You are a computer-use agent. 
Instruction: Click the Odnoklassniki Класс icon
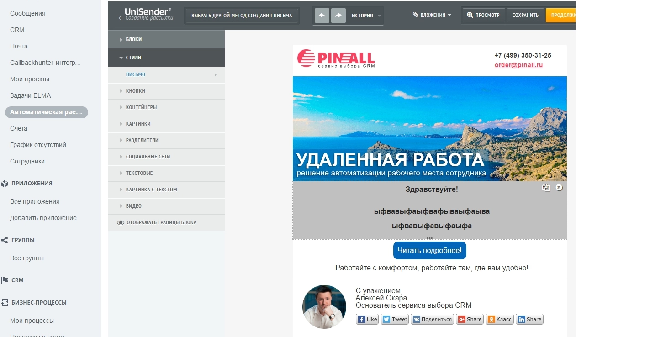pyautogui.click(x=500, y=319)
